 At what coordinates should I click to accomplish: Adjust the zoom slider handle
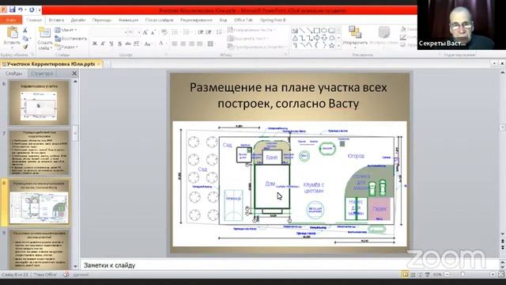[x=463, y=275]
